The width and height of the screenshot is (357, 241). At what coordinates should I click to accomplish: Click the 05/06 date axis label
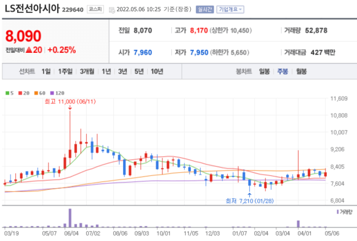(x=332, y=233)
